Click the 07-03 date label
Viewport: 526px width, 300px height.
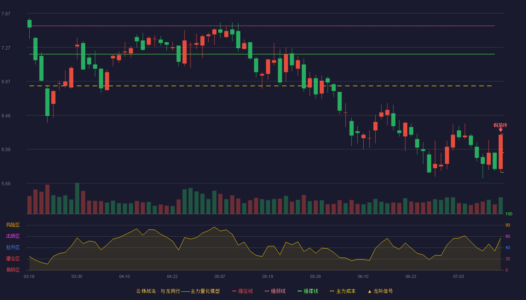[x=458, y=276]
